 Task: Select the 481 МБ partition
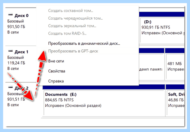[175, 66]
